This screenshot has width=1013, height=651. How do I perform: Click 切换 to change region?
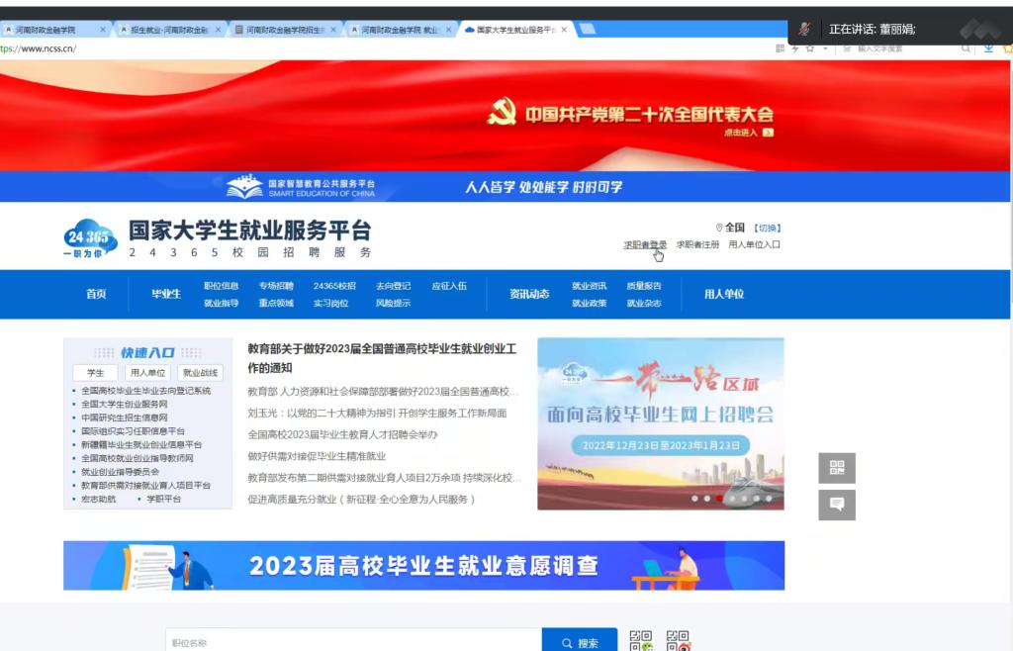(x=768, y=228)
